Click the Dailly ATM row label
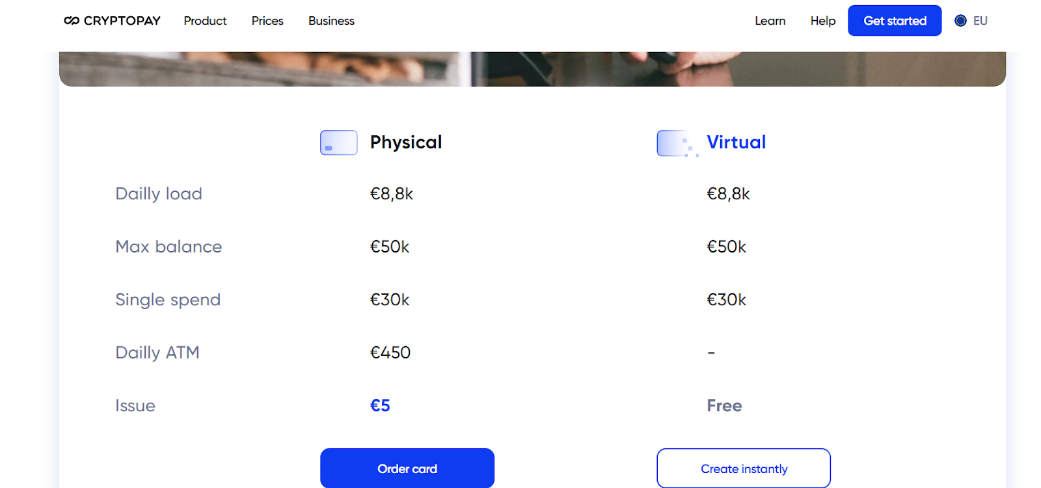 coord(157,353)
